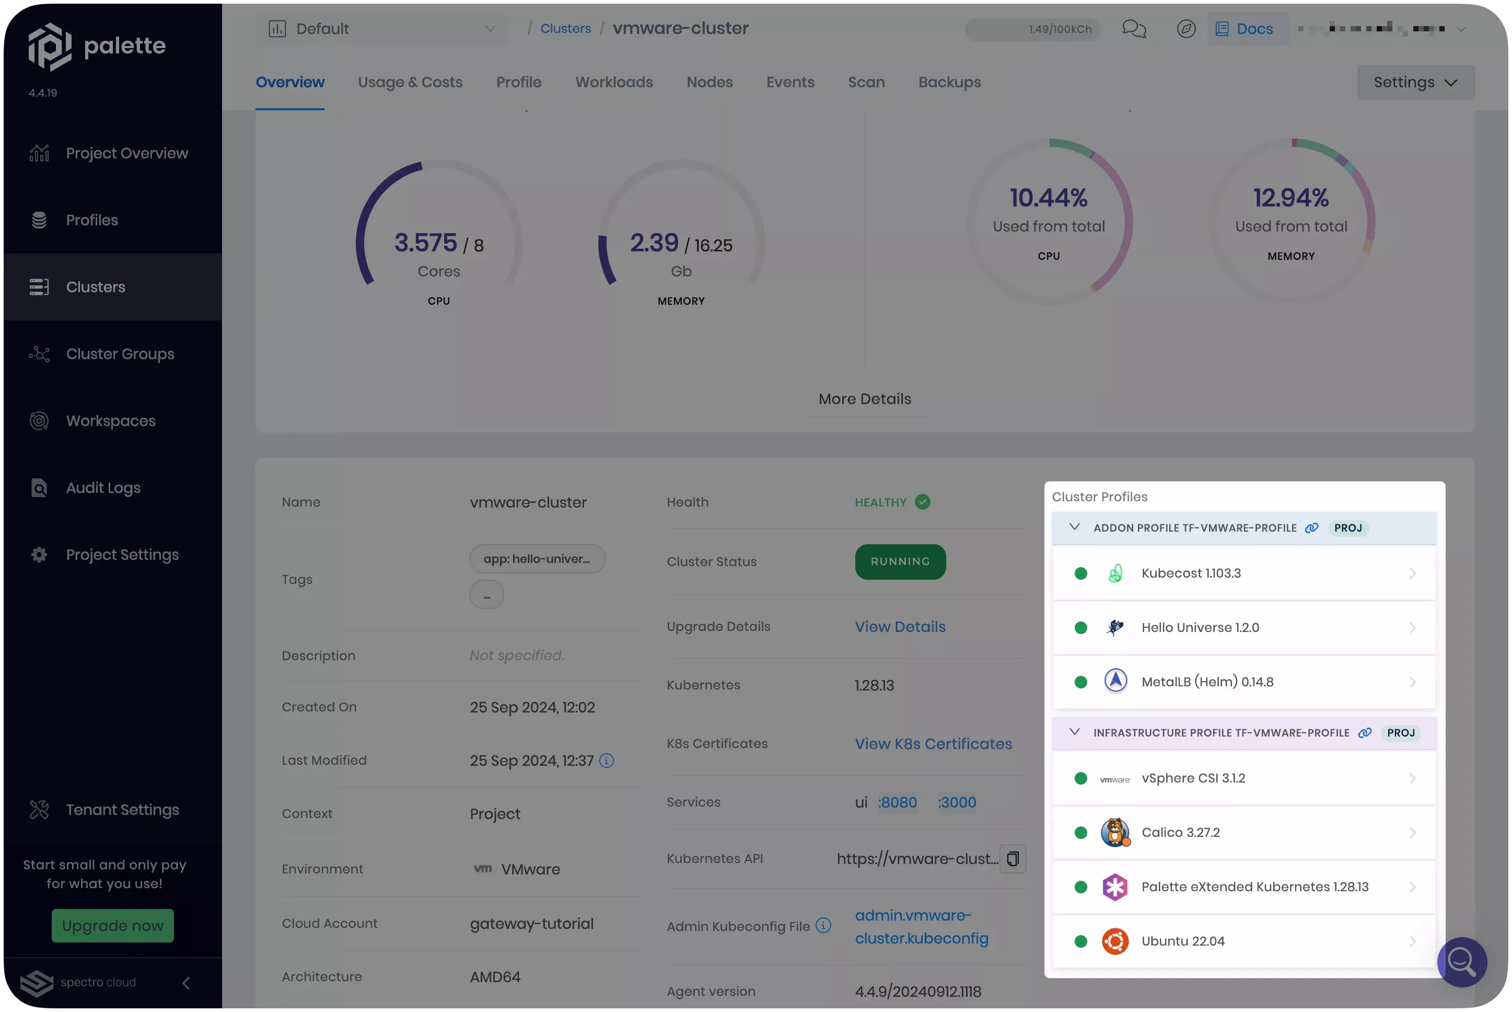Click the Admin Kubeconfig File info icon

coord(823,926)
